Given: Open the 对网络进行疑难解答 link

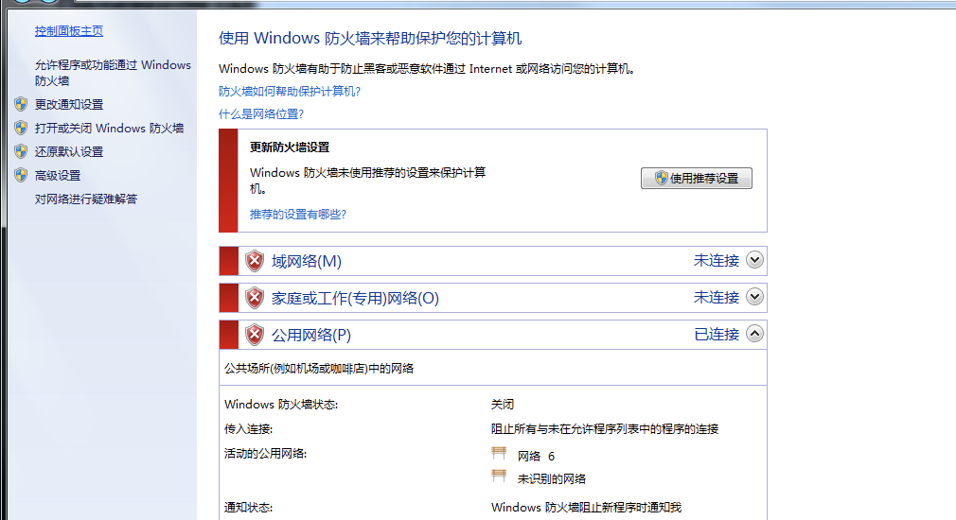Looking at the screenshot, I should pyautogui.click(x=86, y=199).
